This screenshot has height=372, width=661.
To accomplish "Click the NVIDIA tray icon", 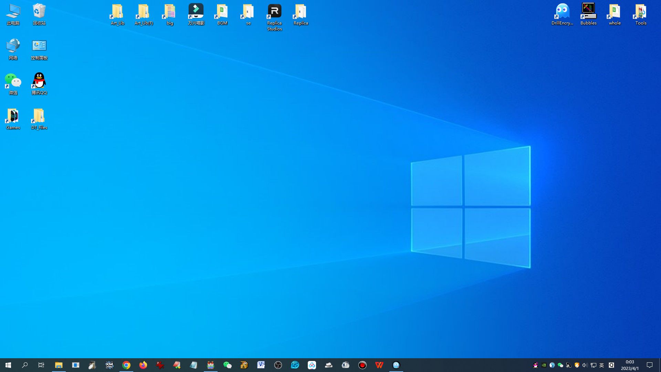I will [x=544, y=365].
